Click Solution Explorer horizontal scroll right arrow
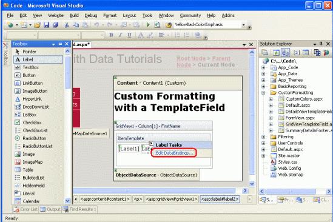The width and height of the screenshot is (333, 222). point(329,192)
